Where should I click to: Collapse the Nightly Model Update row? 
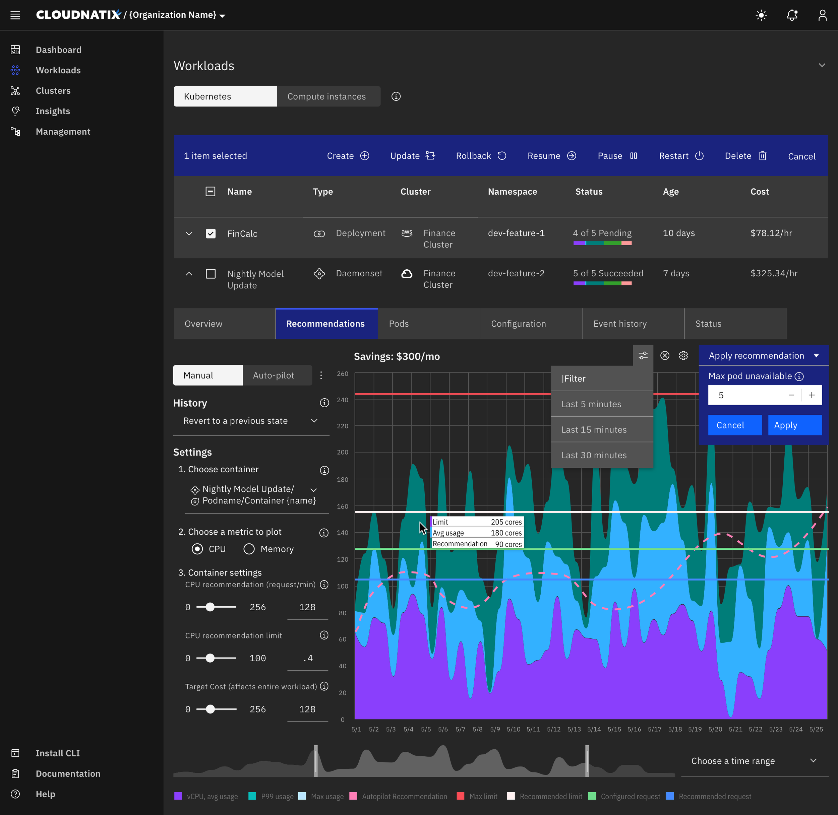coord(189,274)
